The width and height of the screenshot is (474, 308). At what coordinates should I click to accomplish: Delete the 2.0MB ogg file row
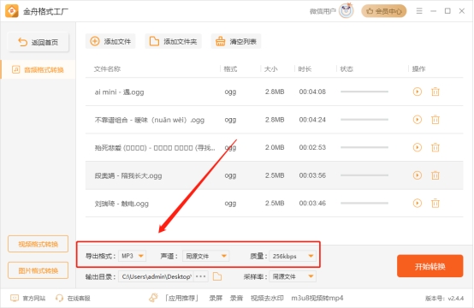tap(435, 147)
